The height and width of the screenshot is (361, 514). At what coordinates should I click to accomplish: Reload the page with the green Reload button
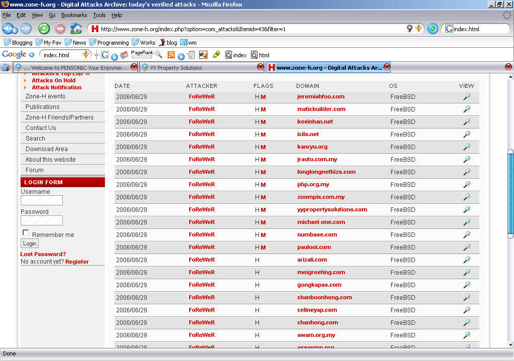[44, 29]
